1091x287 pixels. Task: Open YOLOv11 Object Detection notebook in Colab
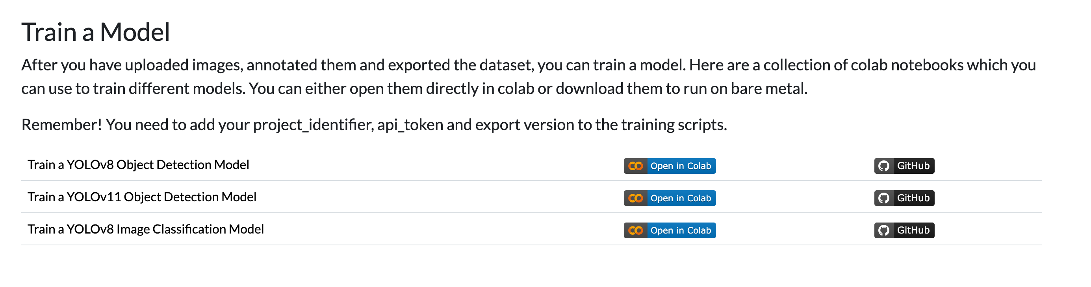pos(670,198)
